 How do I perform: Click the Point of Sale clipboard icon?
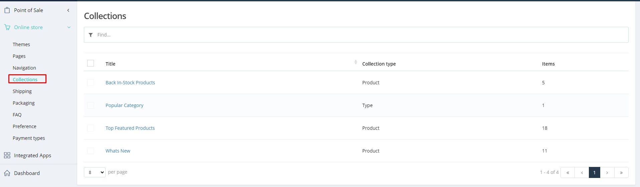pyautogui.click(x=7, y=10)
